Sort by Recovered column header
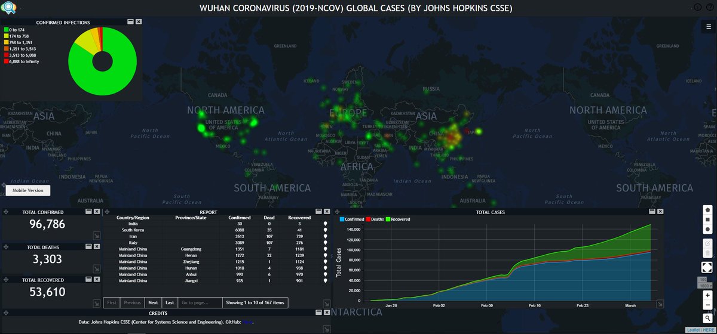This screenshot has width=717, height=334. click(x=299, y=218)
